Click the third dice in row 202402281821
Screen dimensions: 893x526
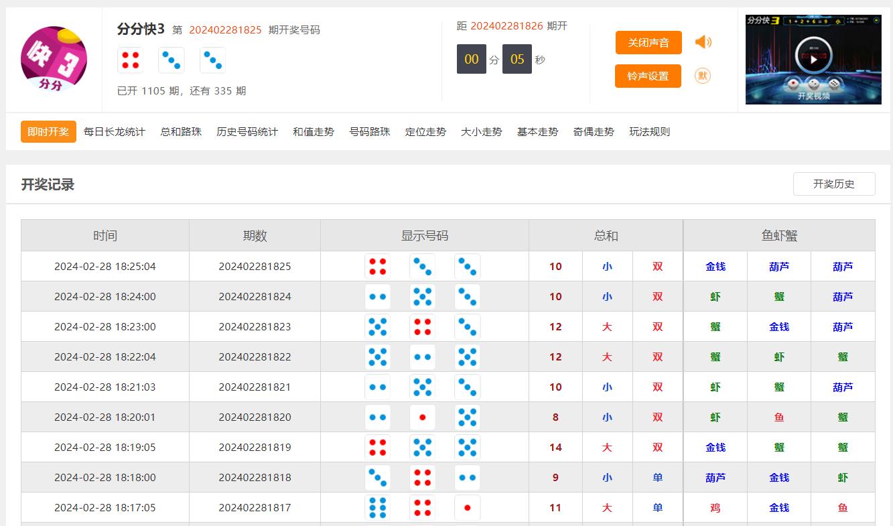[x=467, y=387]
